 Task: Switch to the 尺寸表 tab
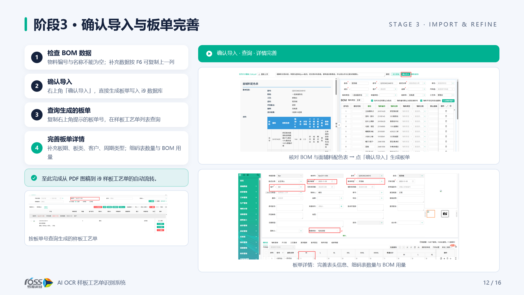[x=284, y=243]
